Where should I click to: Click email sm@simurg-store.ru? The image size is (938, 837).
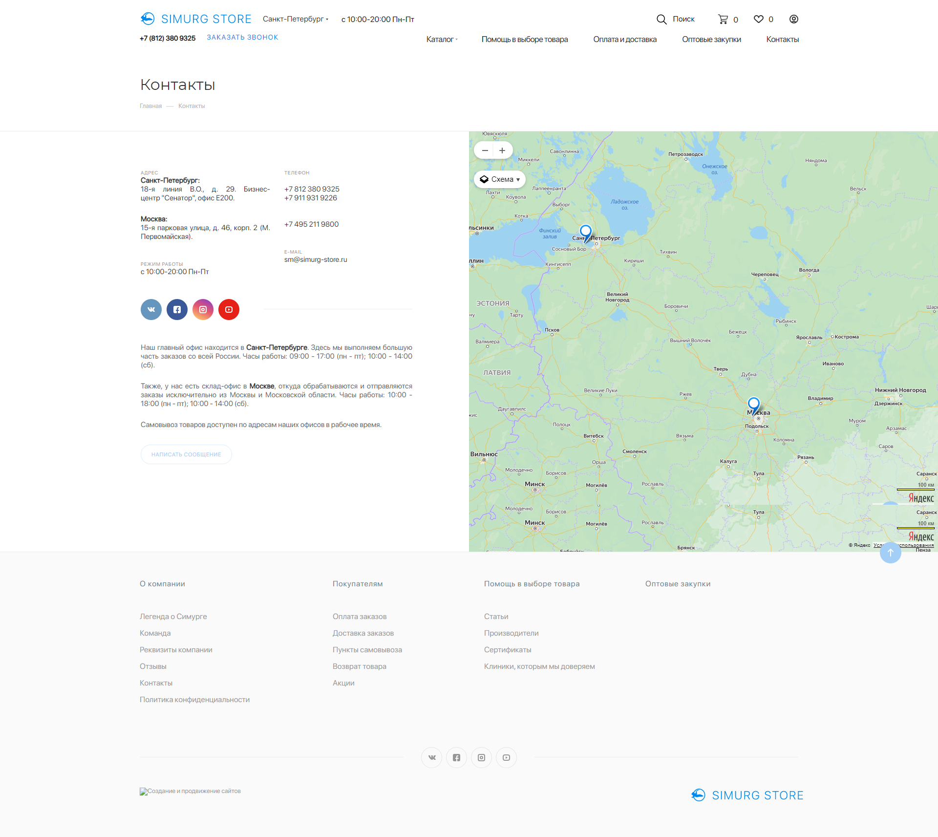point(316,259)
